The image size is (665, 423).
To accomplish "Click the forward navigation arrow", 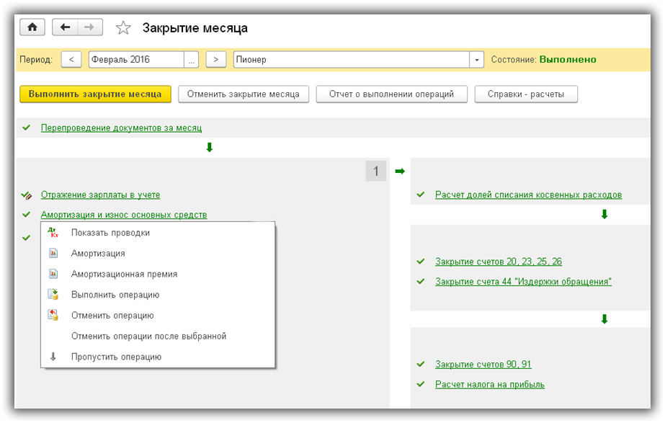I will [89, 27].
